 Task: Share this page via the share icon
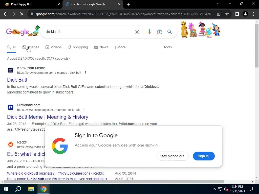pyautogui.click(x=219, y=14)
